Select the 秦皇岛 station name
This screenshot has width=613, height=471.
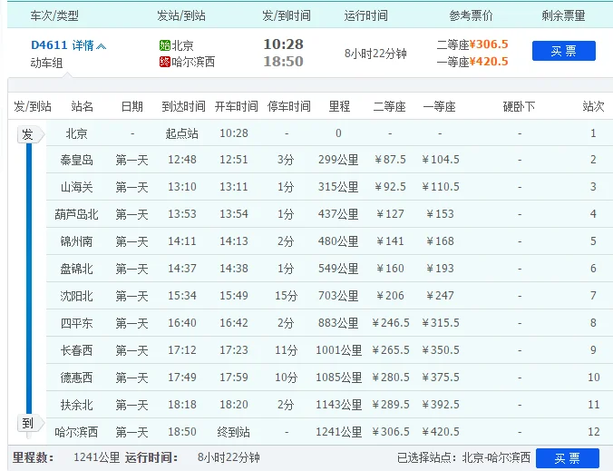tap(76, 160)
